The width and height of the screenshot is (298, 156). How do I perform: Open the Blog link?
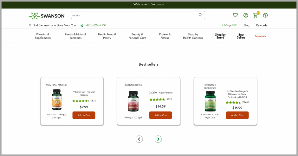(x=246, y=25)
